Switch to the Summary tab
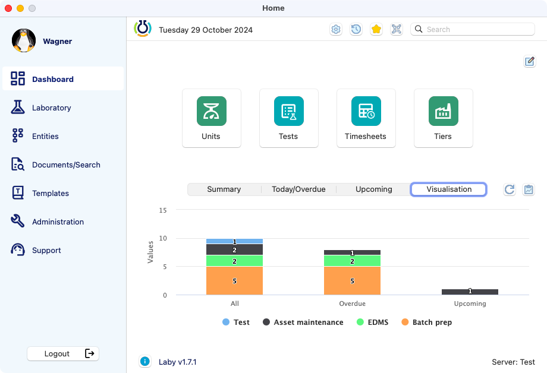The height and width of the screenshot is (373, 547). [224, 189]
